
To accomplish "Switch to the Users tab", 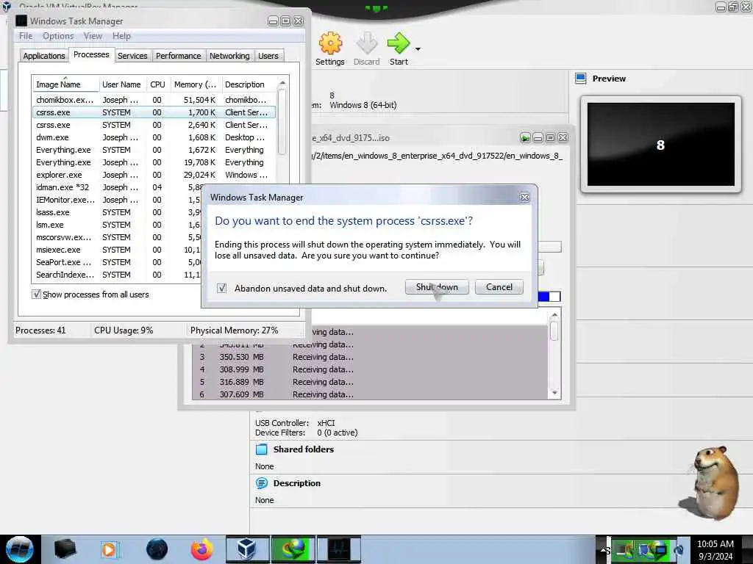I will click(x=268, y=56).
